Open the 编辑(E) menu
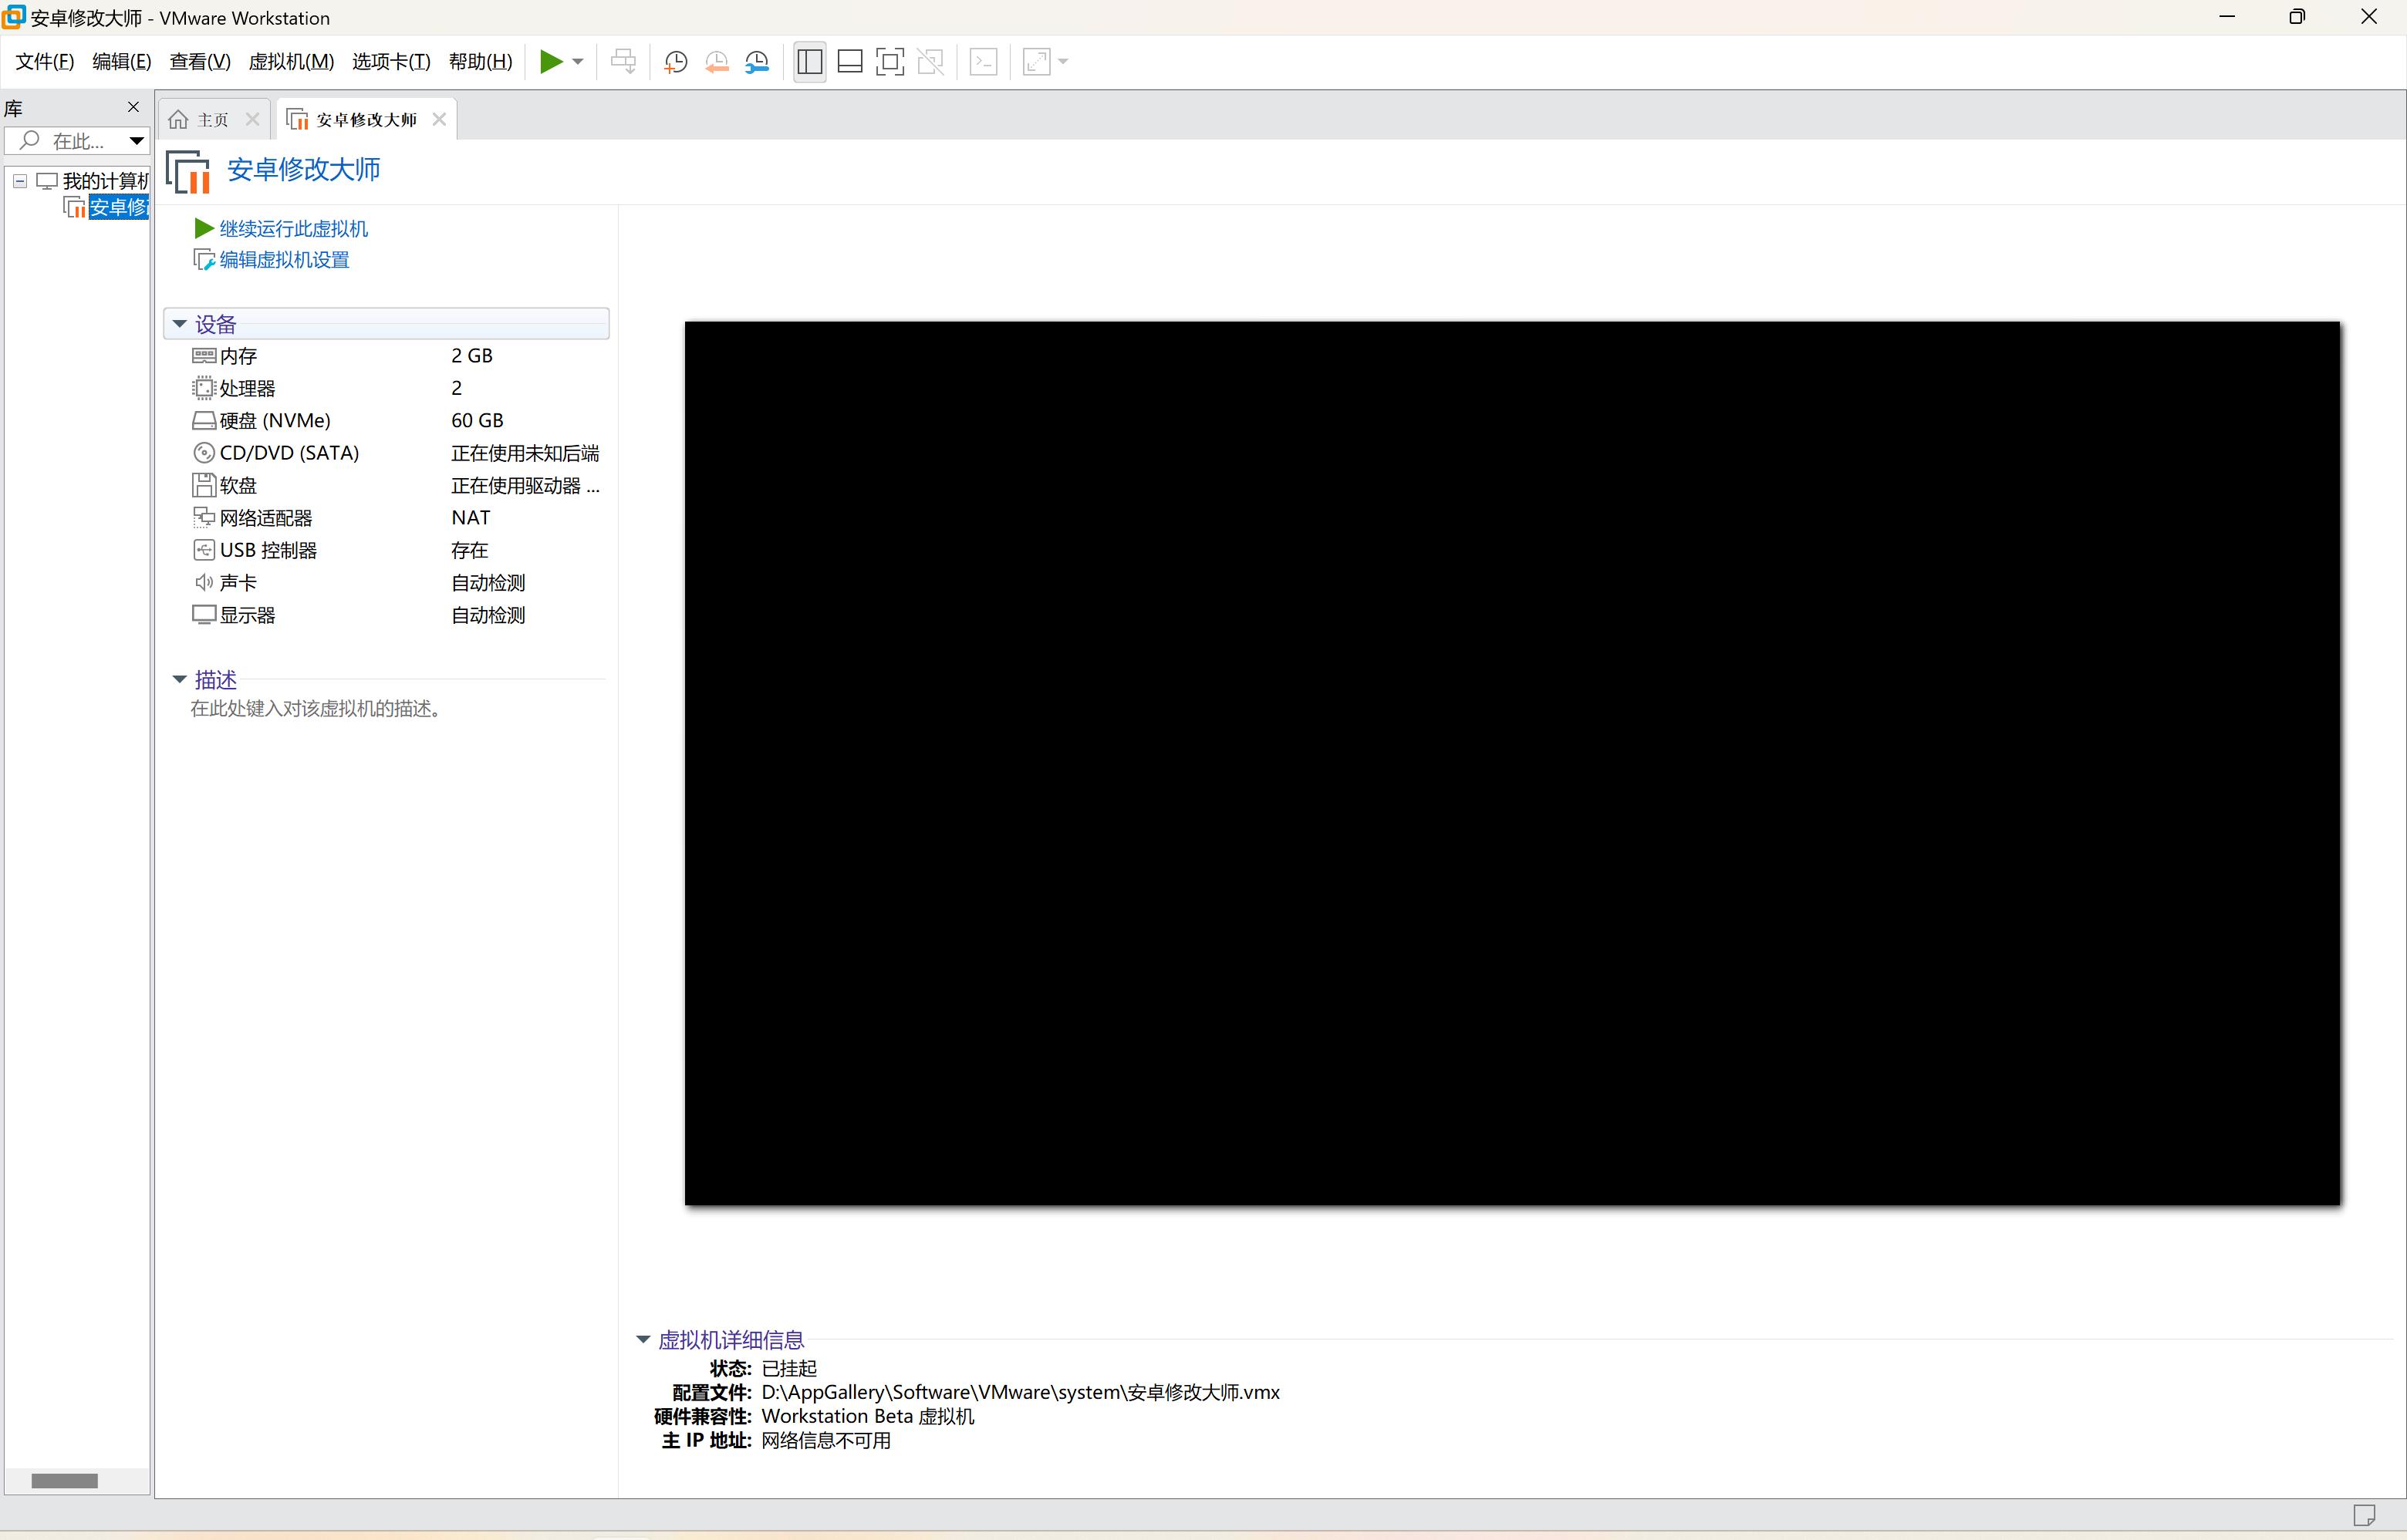This screenshot has width=2407, height=1540. (122, 62)
